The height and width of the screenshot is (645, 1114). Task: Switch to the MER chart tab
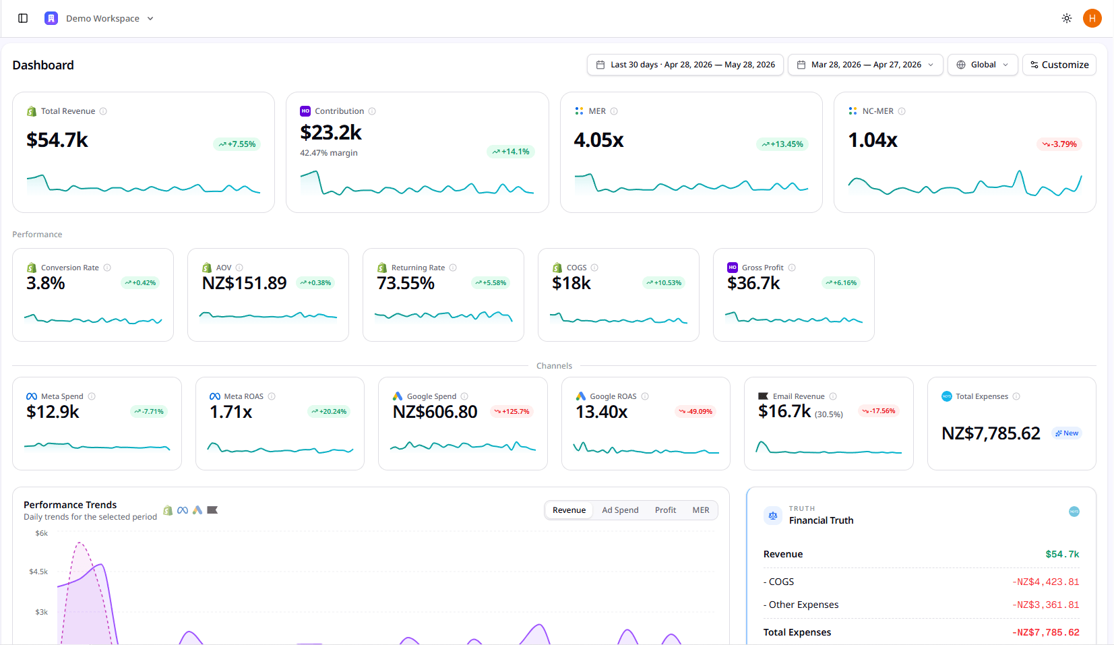tap(701, 510)
